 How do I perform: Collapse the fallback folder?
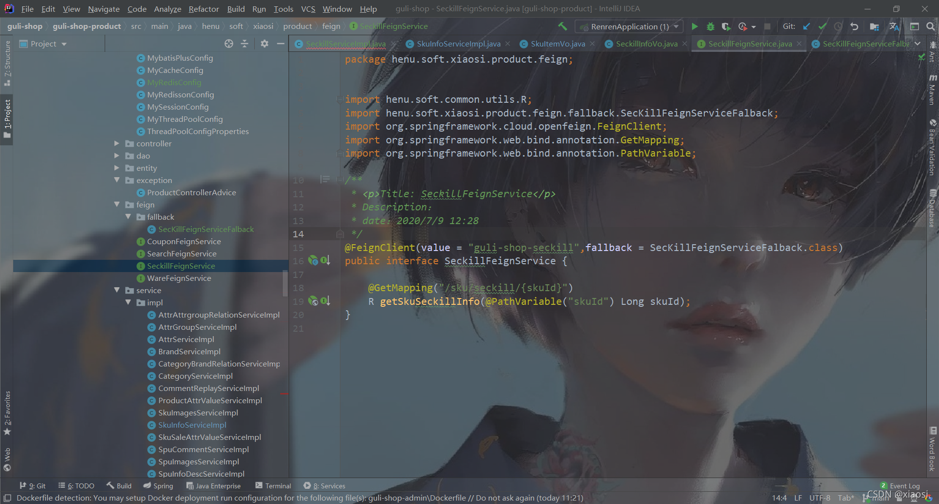[x=128, y=217]
